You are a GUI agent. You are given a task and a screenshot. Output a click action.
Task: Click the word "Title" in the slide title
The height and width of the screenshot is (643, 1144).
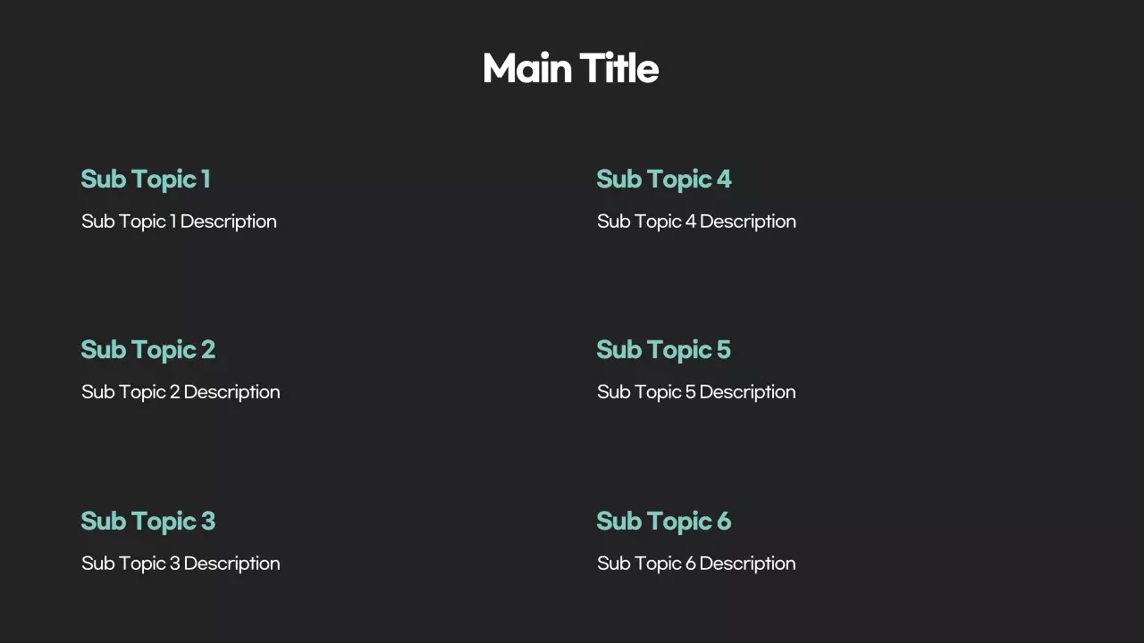pos(619,69)
